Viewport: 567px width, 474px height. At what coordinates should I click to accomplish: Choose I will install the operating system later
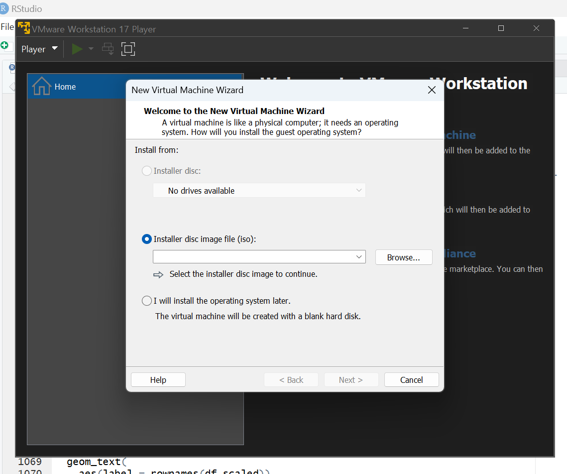point(146,301)
